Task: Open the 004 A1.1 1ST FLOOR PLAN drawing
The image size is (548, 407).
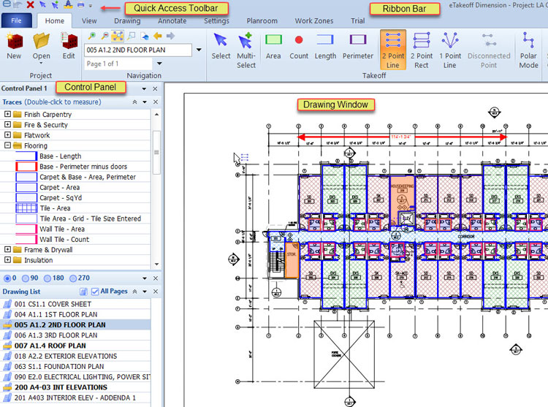Action: click(x=56, y=314)
